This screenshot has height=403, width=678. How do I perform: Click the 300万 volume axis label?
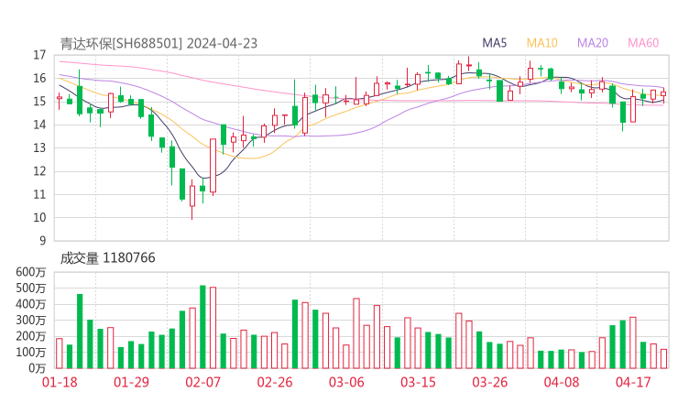tap(31, 321)
